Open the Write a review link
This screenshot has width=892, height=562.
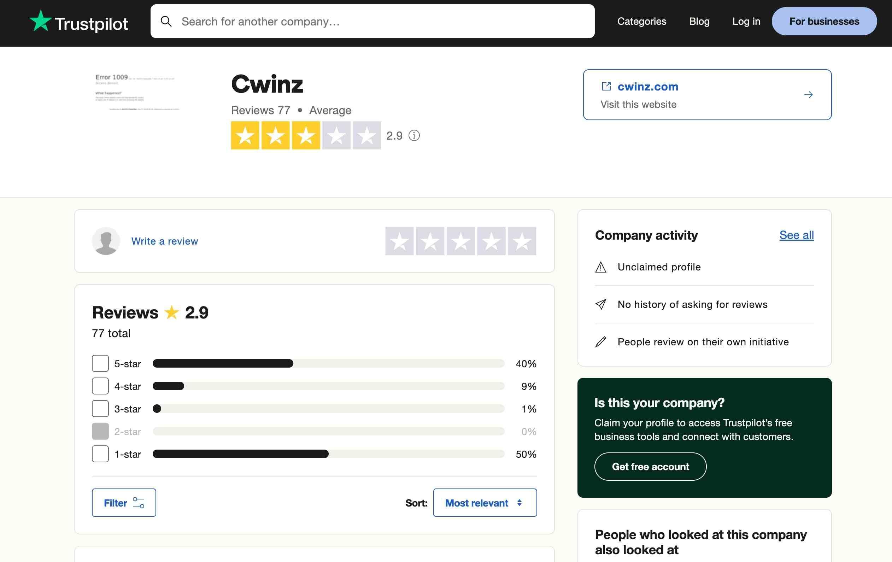tap(165, 241)
